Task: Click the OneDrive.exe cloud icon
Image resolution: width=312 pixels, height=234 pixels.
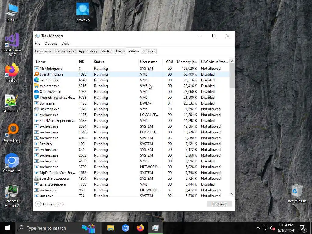Action: coord(37,91)
